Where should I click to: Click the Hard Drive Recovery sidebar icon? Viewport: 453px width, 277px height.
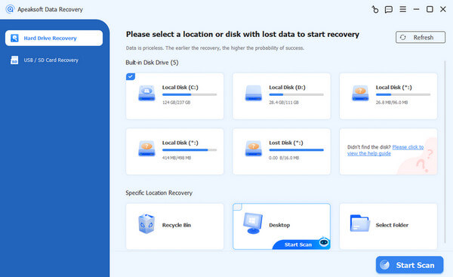(x=14, y=38)
